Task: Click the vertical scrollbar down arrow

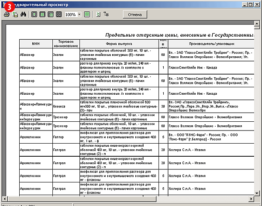Action: pos(257,193)
